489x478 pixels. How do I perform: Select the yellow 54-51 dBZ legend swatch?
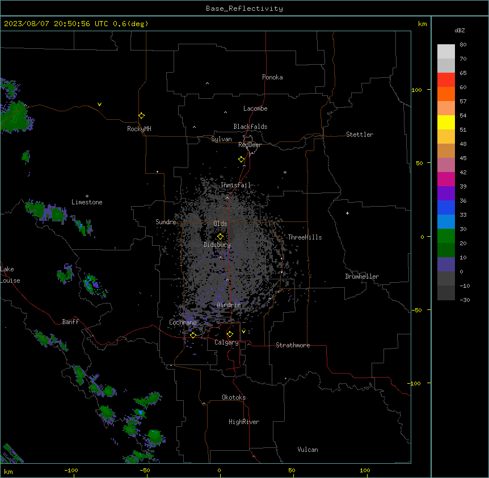pos(446,122)
